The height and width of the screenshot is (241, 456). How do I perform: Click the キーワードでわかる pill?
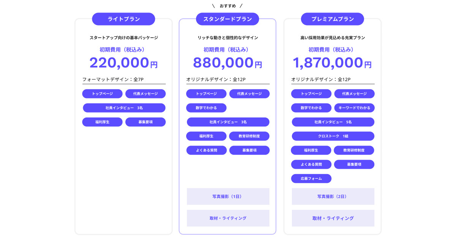[355, 108]
